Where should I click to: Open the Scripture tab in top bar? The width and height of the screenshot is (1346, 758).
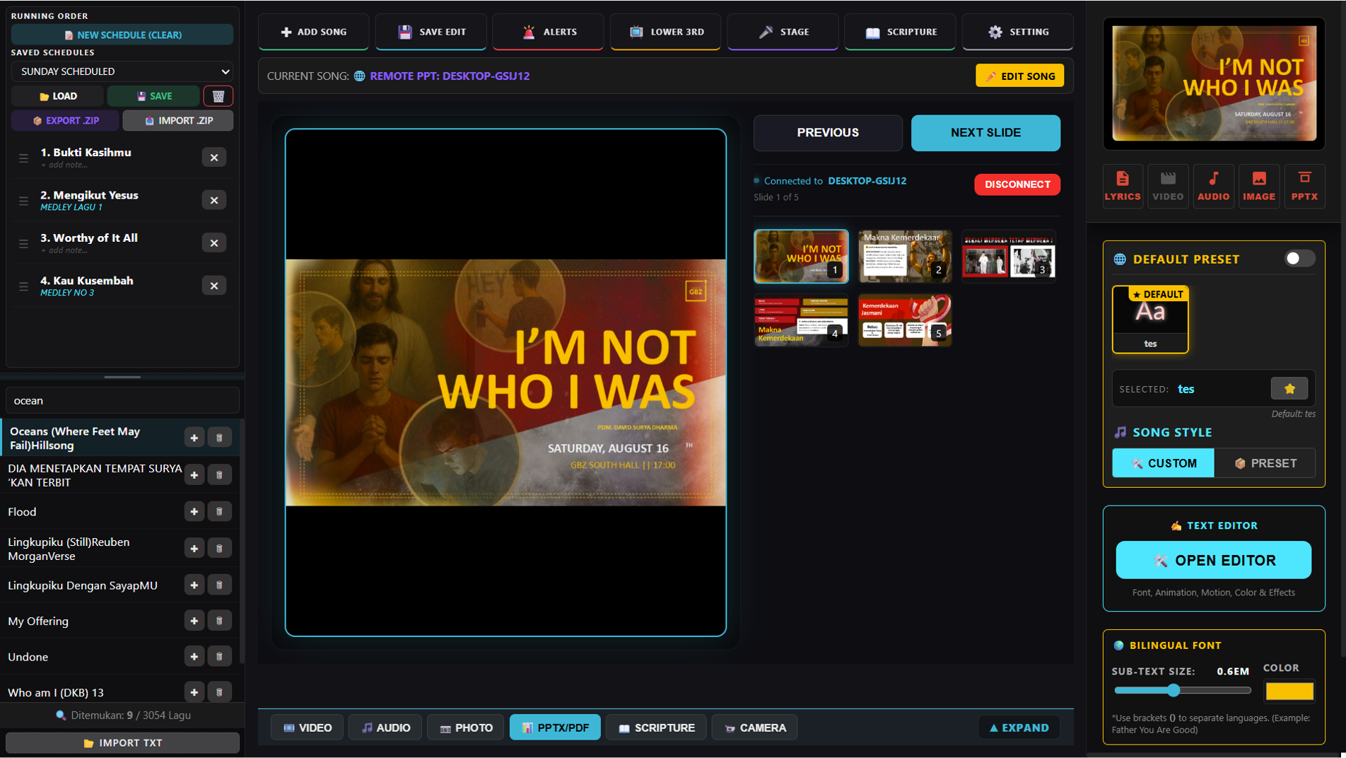[900, 32]
